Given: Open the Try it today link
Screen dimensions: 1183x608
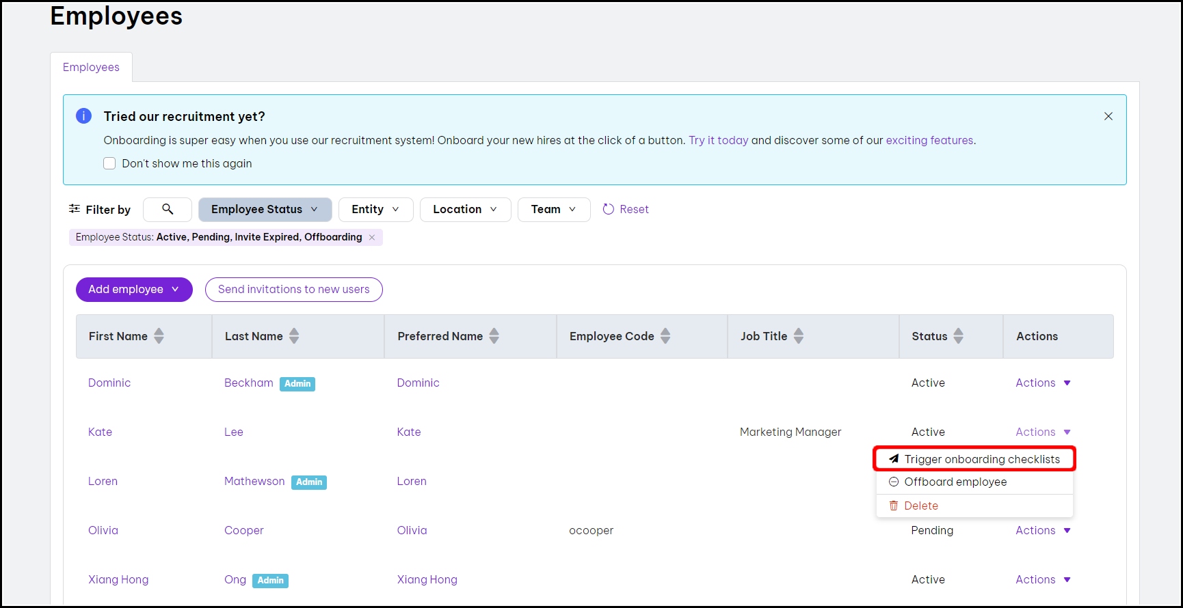Looking at the screenshot, I should pos(718,140).
